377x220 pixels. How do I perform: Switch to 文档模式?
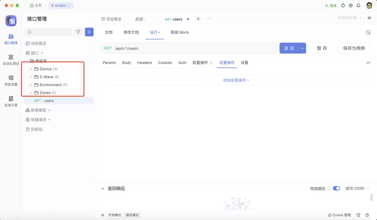(x=115, y=215)
